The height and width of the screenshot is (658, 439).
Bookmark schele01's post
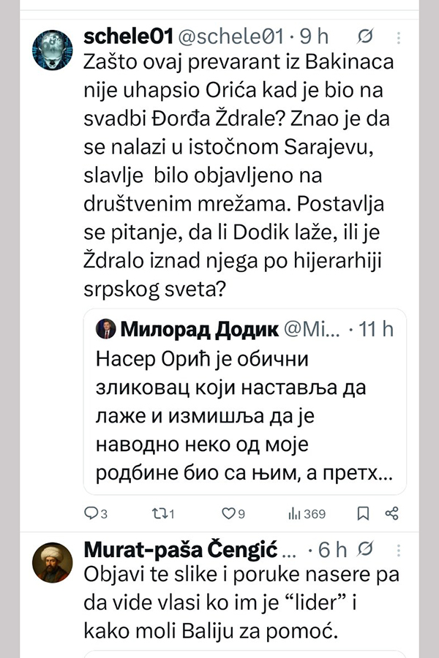point(362,514)
